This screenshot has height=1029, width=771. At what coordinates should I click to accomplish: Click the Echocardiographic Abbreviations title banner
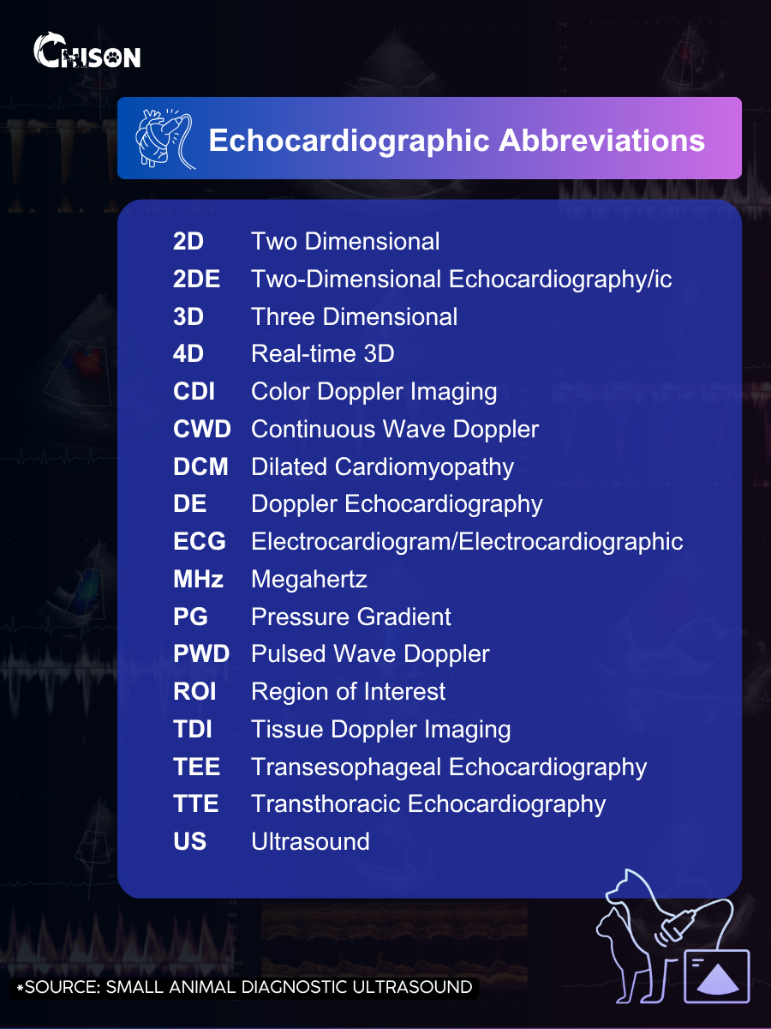coord(429,138)
